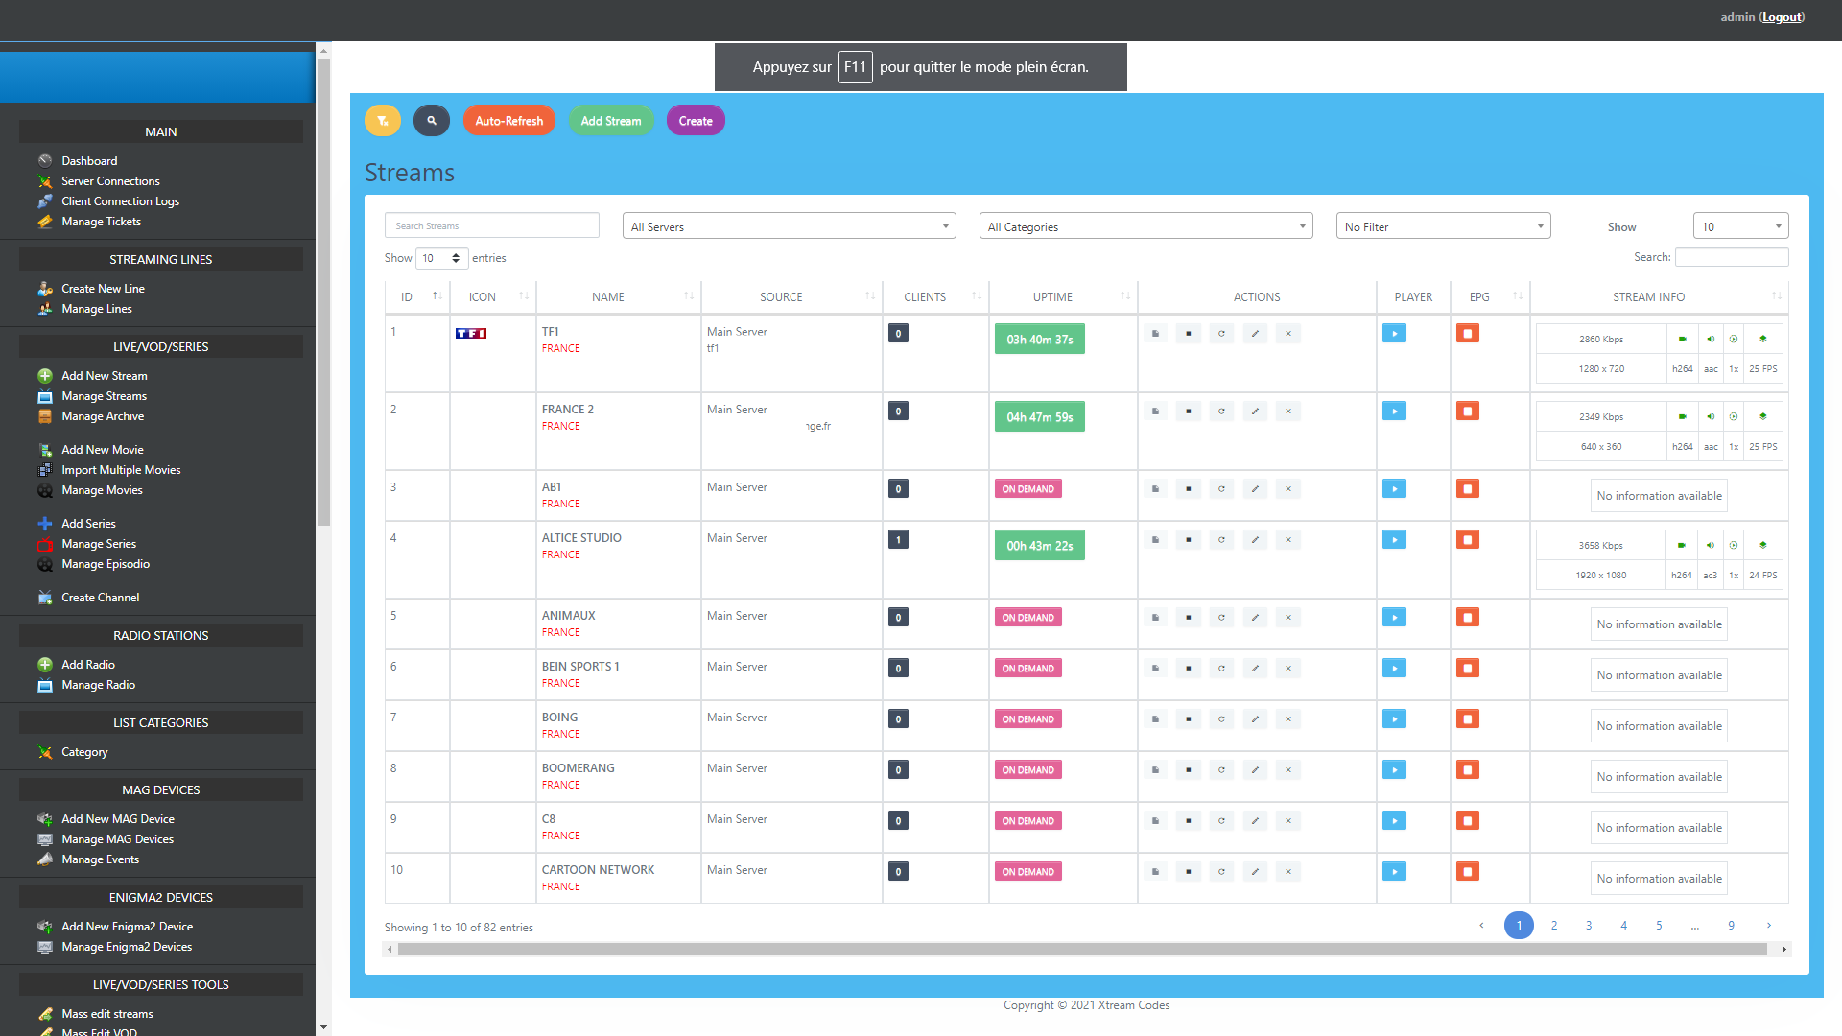
Task: Open Mass edit streams in the sidebar
Action: (107, 1014)
